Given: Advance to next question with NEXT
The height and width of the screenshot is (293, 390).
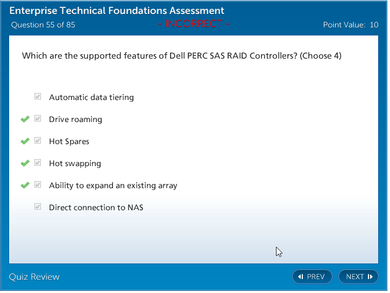Looking at the screenshot, I should (359, 277).
